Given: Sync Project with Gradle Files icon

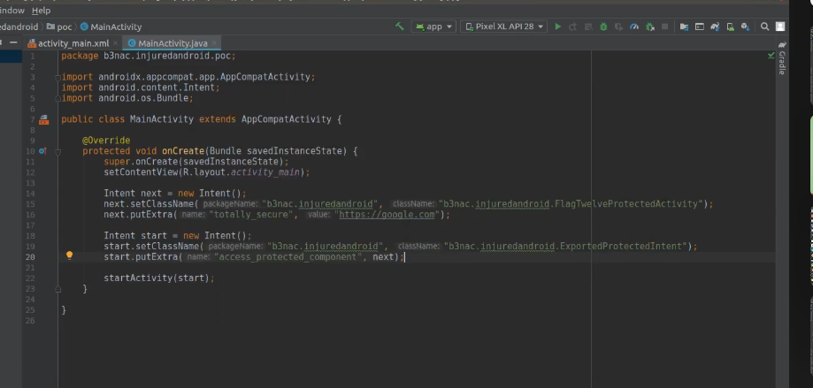Looking at the screenshot, I should click(715, 27).
